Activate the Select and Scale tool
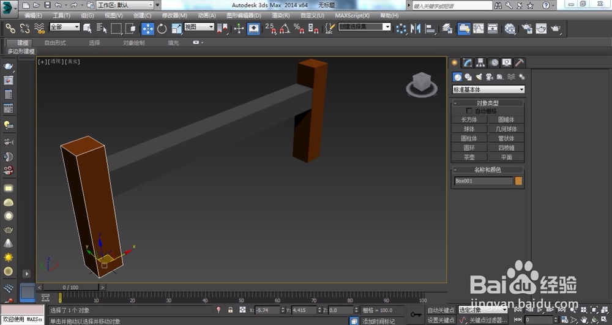 [x=176, y=28]
